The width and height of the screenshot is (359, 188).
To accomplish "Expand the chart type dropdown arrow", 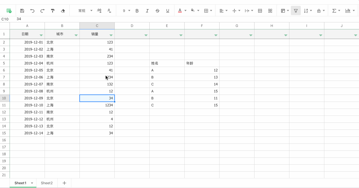I will click(x=354, y=11).
